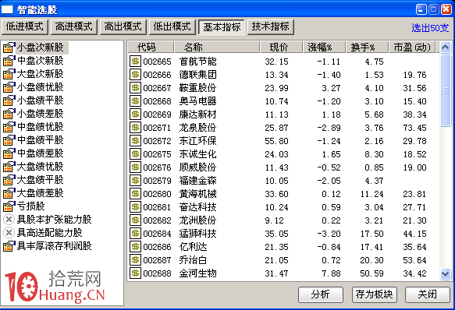Click the icon beside 大盘次新股
This screenshot has height=310, width=455.
[x=9, y=74]
